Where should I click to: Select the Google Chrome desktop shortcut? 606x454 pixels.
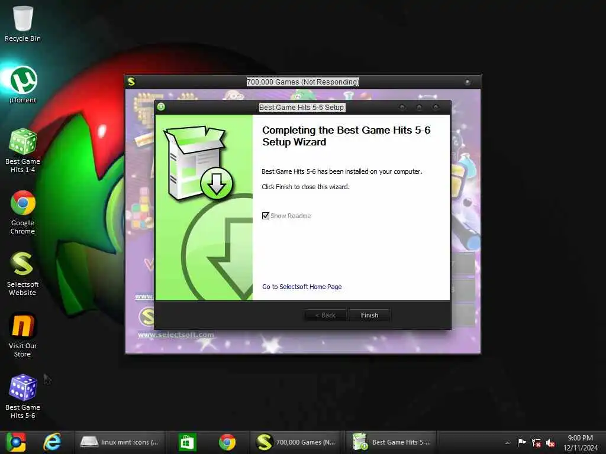[23, 212]
